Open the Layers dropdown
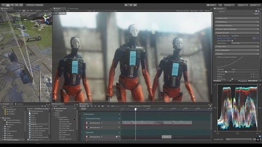This screenshot has height=147, width=262. point(243,5)
